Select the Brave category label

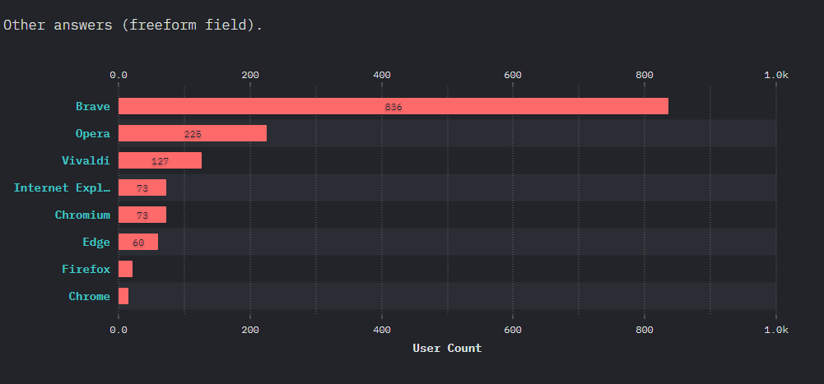(x=93, y=107)
